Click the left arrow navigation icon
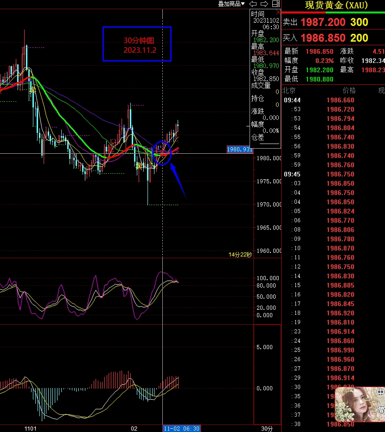 point(253,4)
